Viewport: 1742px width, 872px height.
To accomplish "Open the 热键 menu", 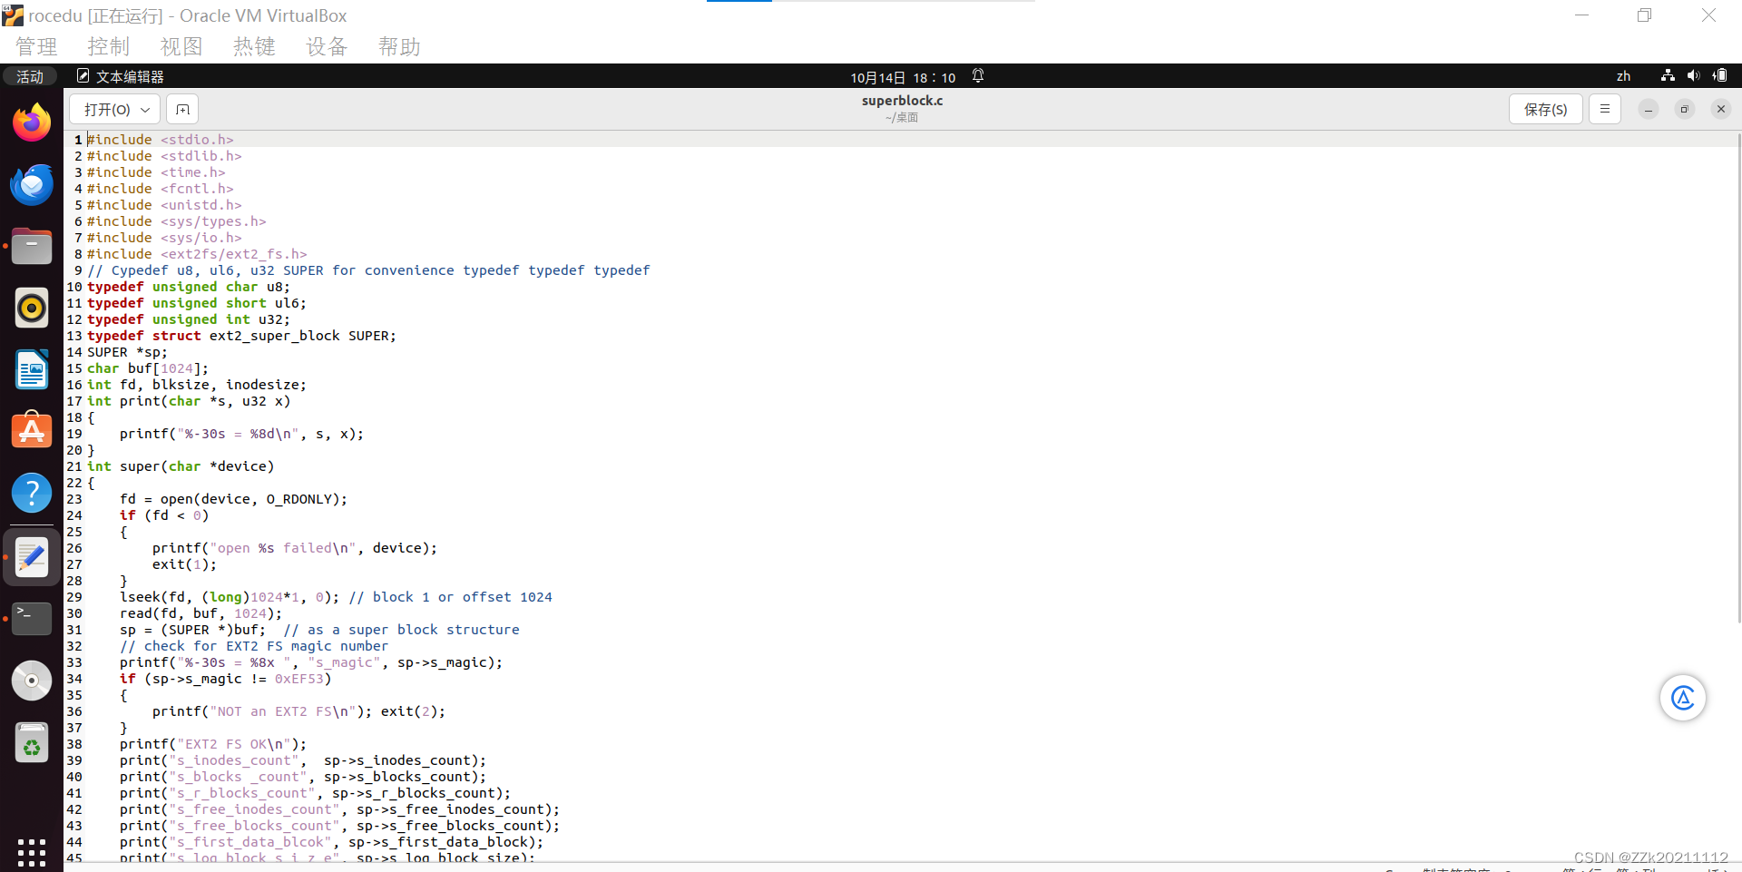I will [254, 46].
